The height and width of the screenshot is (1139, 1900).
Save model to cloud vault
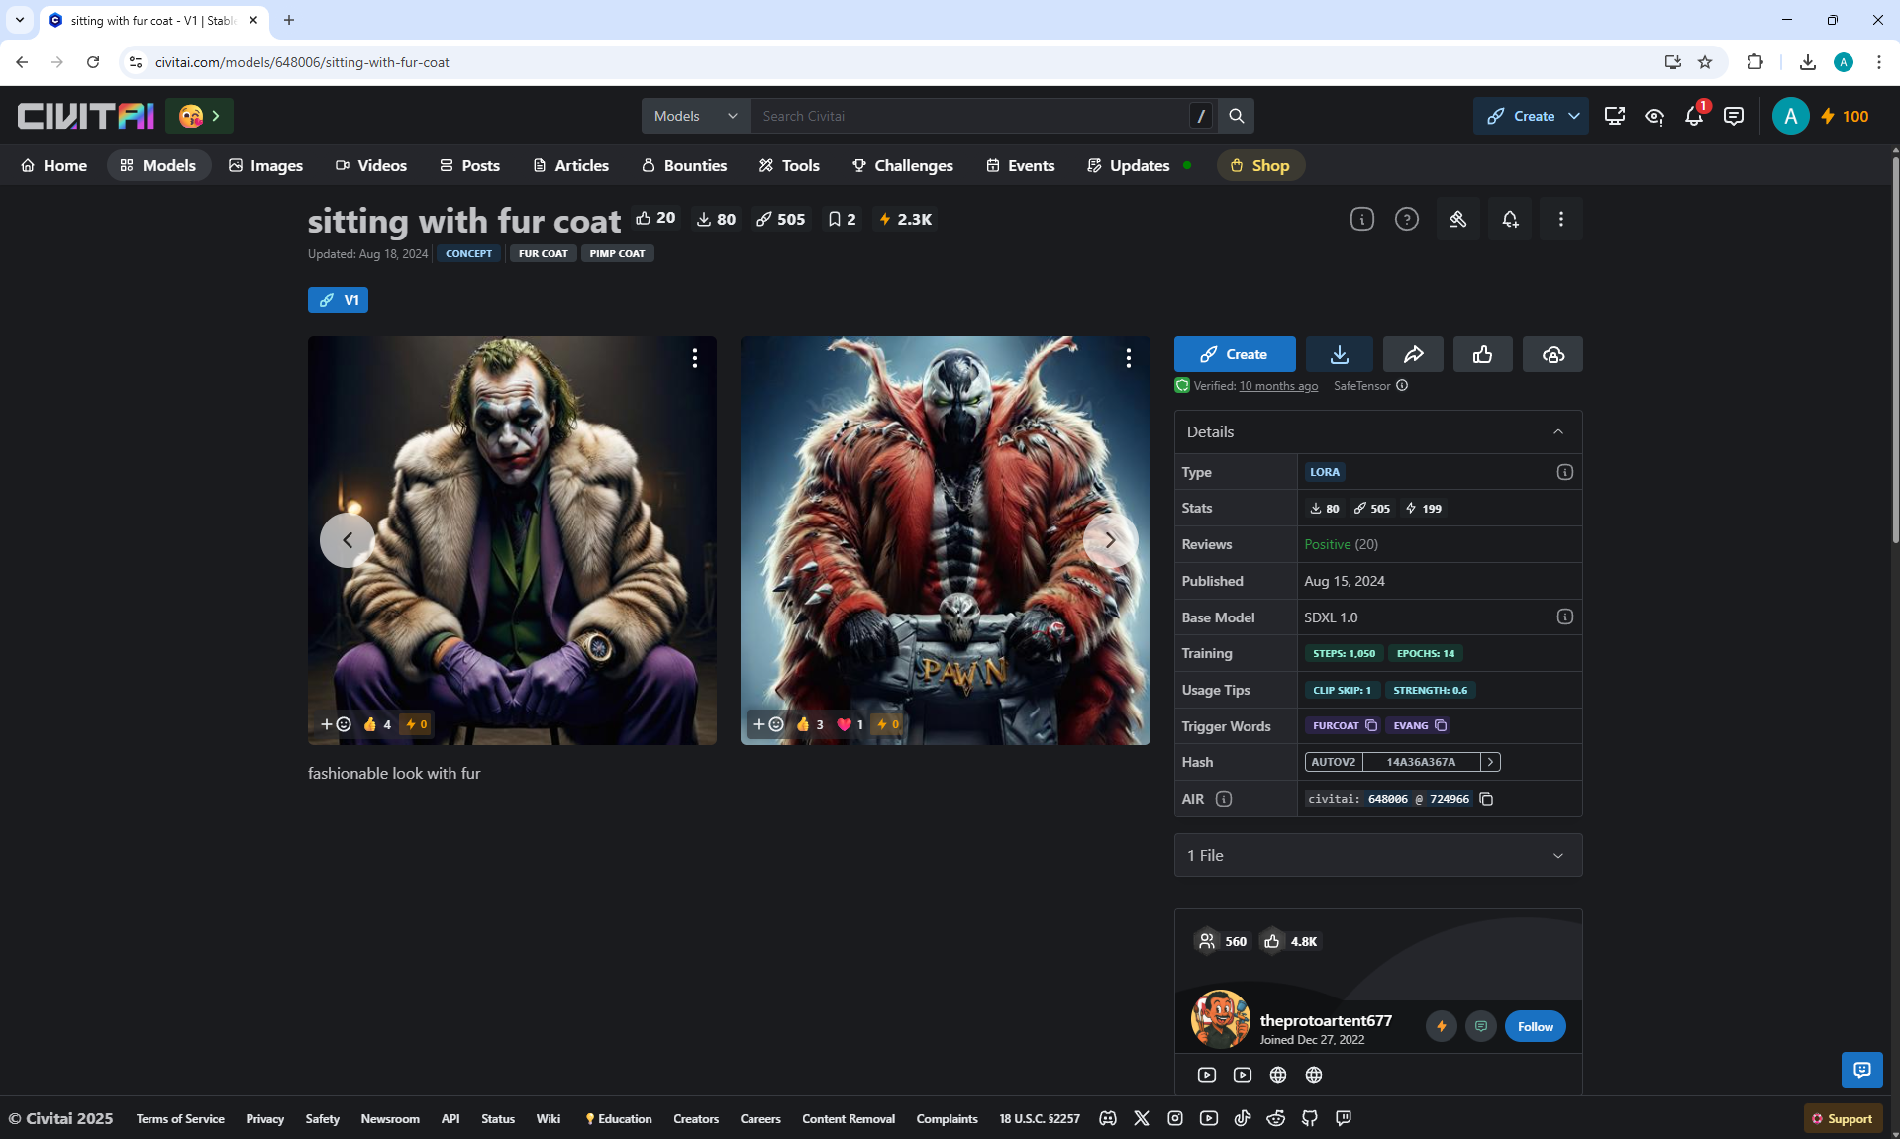tap(1553, 354)
